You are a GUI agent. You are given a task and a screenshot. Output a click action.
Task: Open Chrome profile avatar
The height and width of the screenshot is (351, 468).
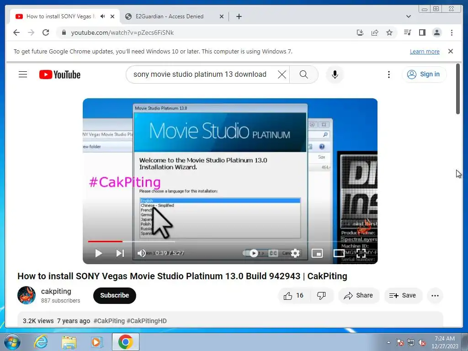[436, 32]
